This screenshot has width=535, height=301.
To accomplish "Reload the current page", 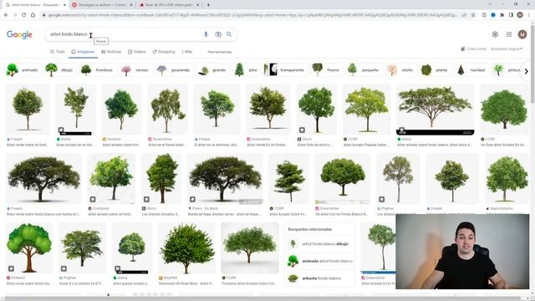I will [24, 15].
